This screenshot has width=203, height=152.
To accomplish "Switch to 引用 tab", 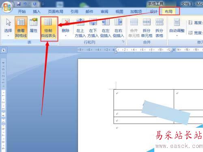I will pos(74,11).
